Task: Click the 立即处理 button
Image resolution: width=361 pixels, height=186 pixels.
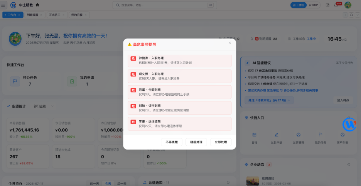Action: (221, 142)
